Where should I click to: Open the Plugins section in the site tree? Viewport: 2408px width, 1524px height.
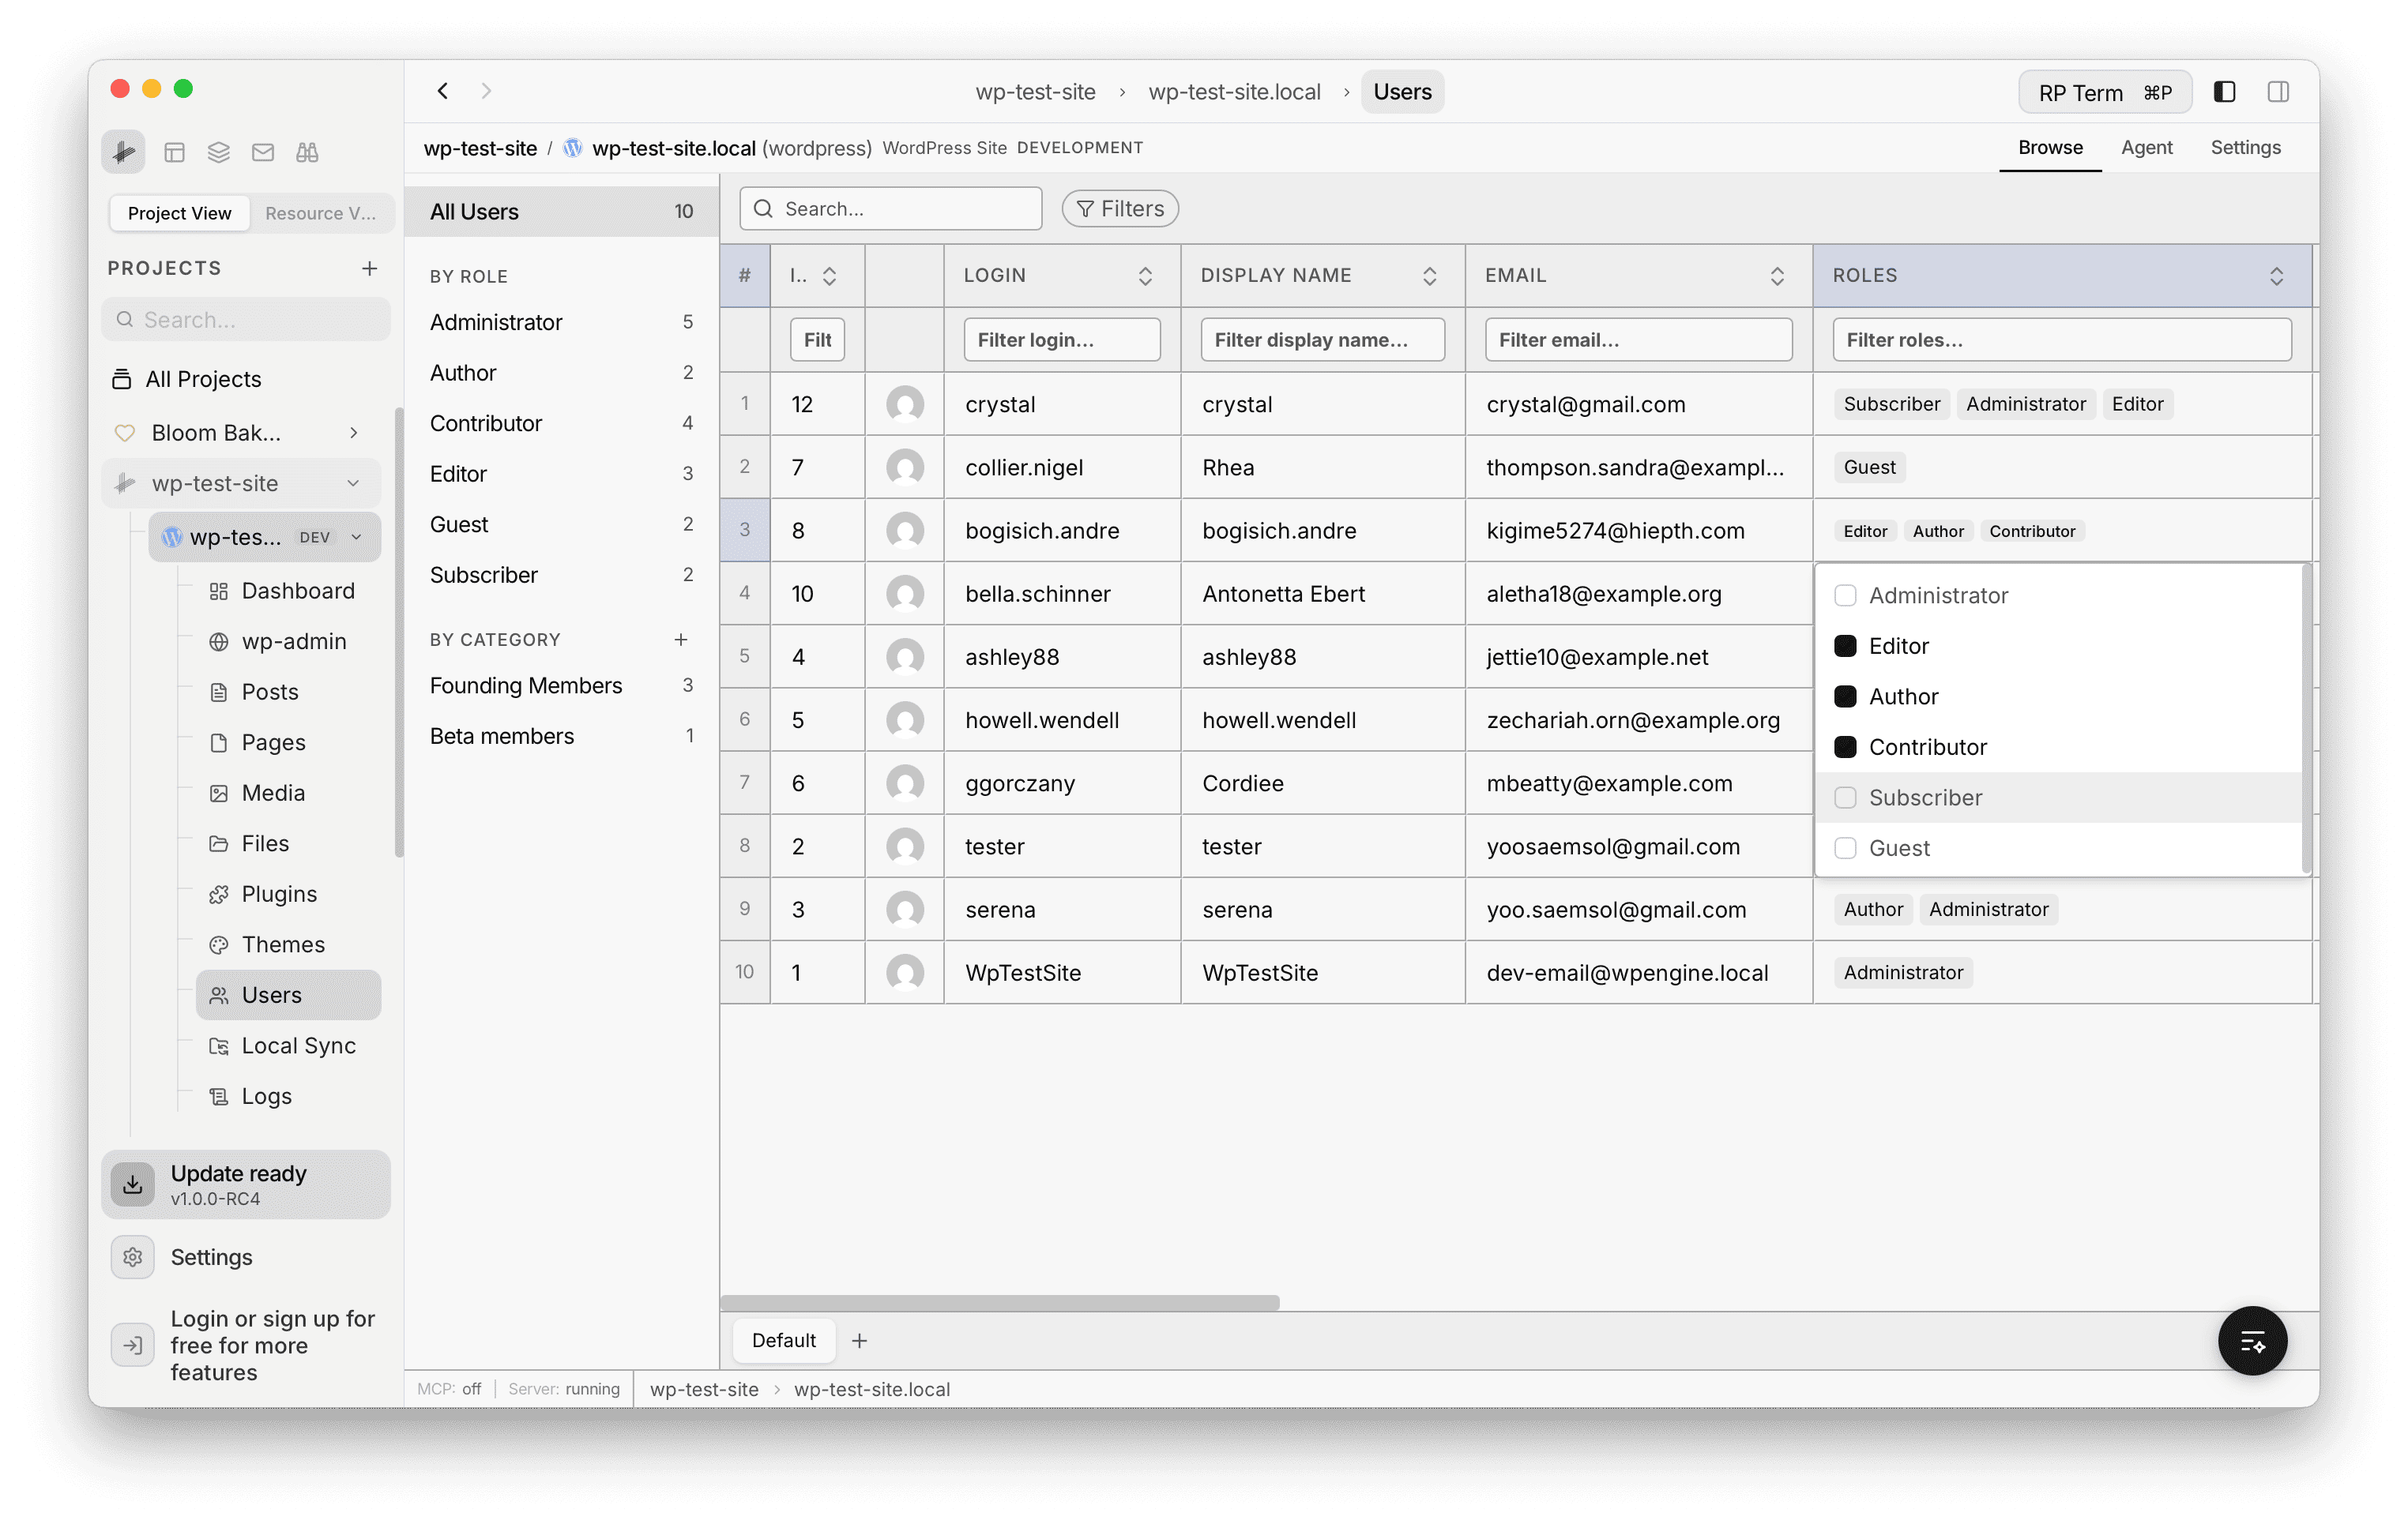[x=277, y=893]
